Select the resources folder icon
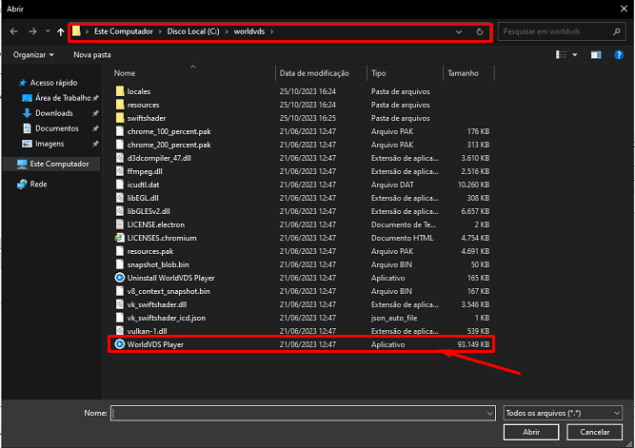Screen dimensions: 635x448 pyautogui.click(x=120, y=105)
